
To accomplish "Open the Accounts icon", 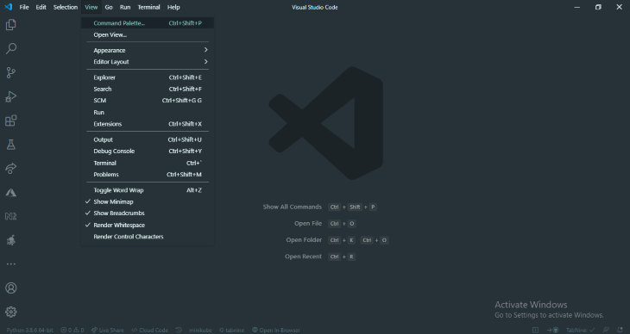I will pyautogui.click(x=11, y=288).
